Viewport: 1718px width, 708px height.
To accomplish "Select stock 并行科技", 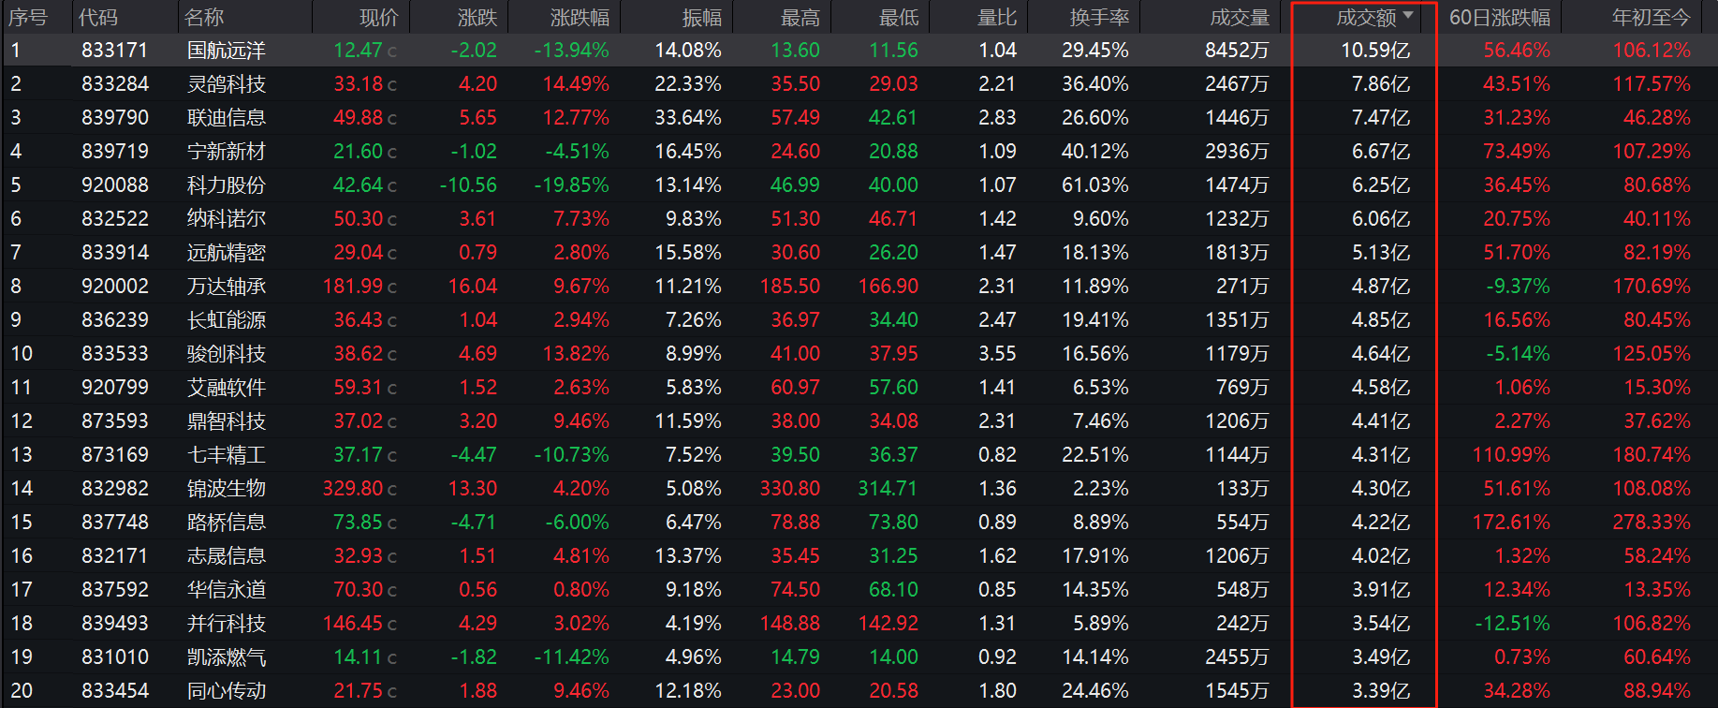I will (227, 624).
